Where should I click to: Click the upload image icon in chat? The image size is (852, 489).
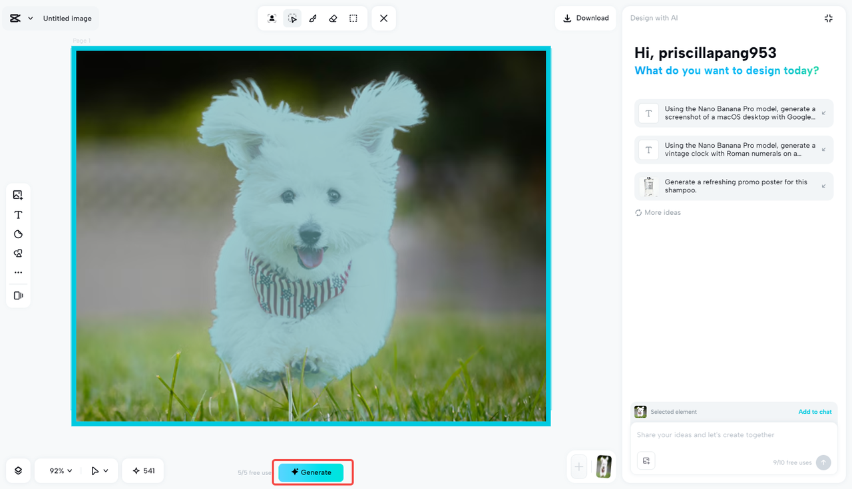646,461
